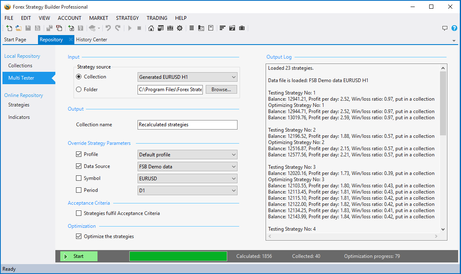Select the Collection strategy source radio button

click(79, 77)
